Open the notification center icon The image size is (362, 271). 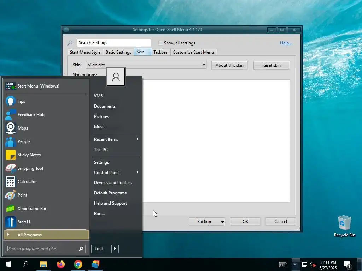click(x=348, y=265)
